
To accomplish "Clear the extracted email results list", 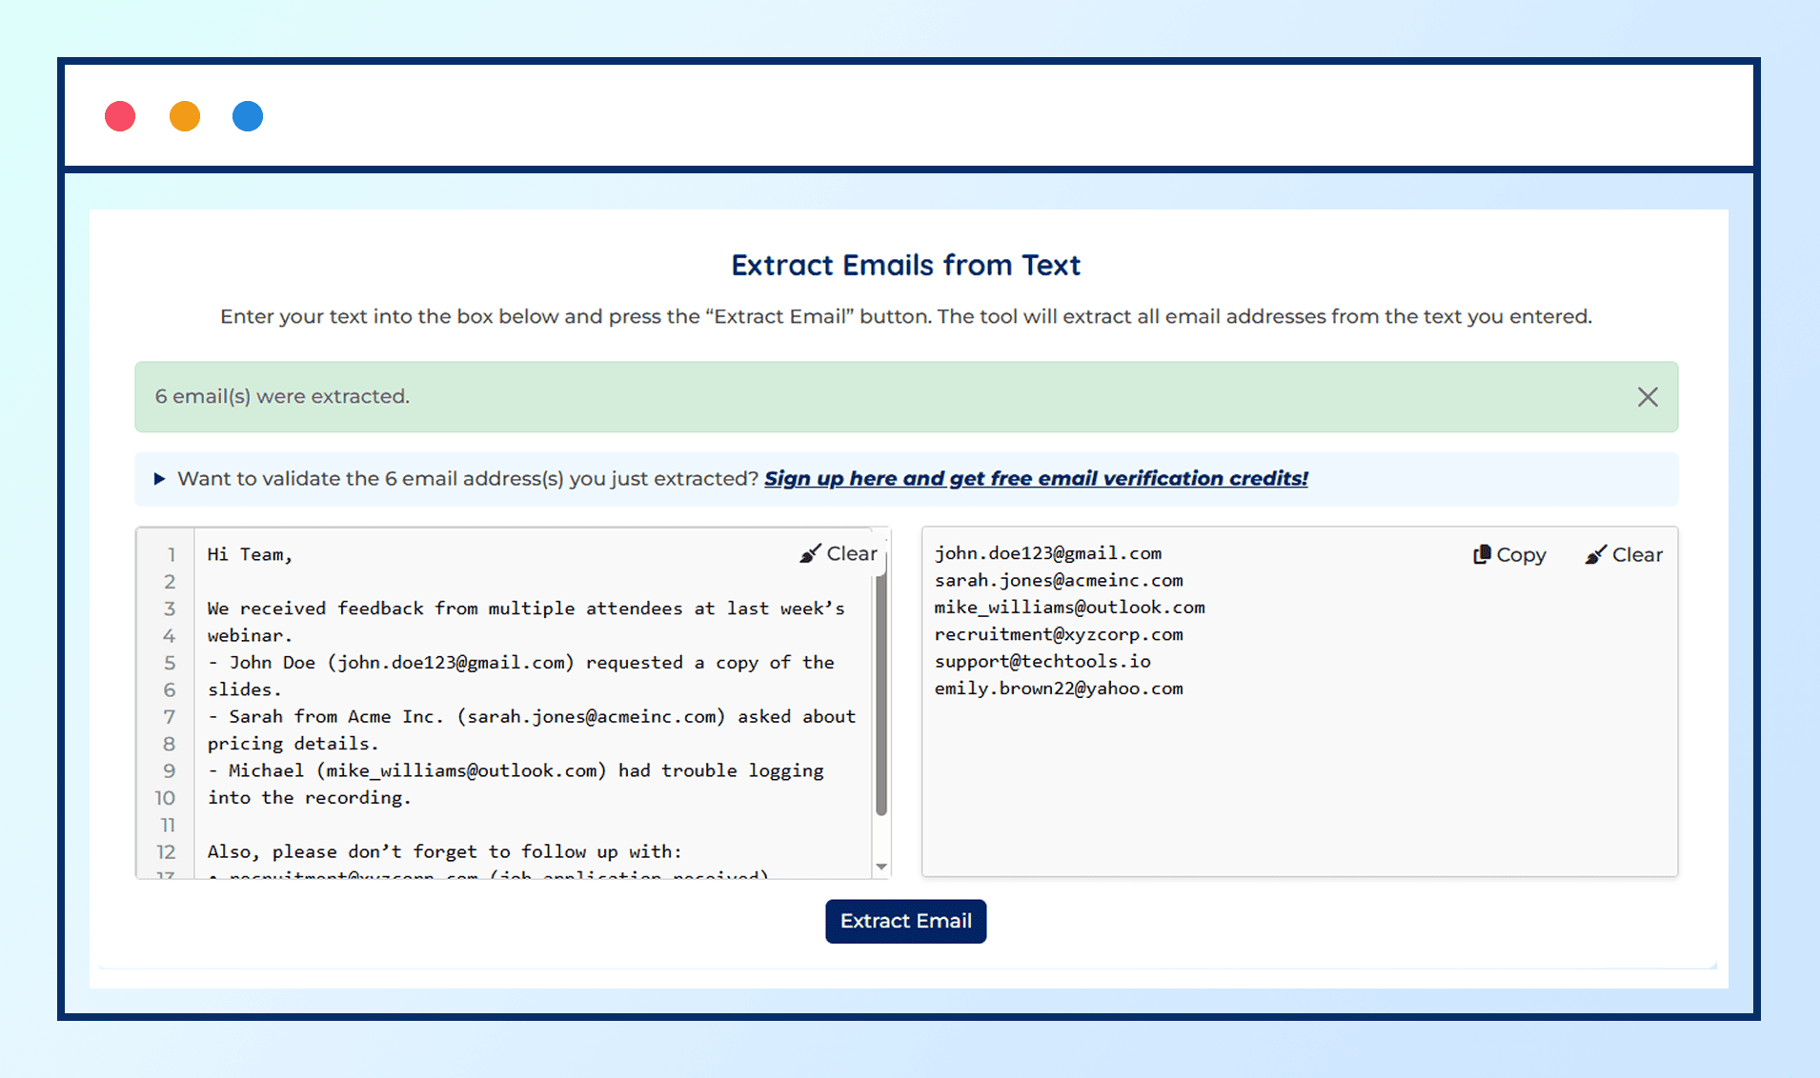I will click(1623, 554).
